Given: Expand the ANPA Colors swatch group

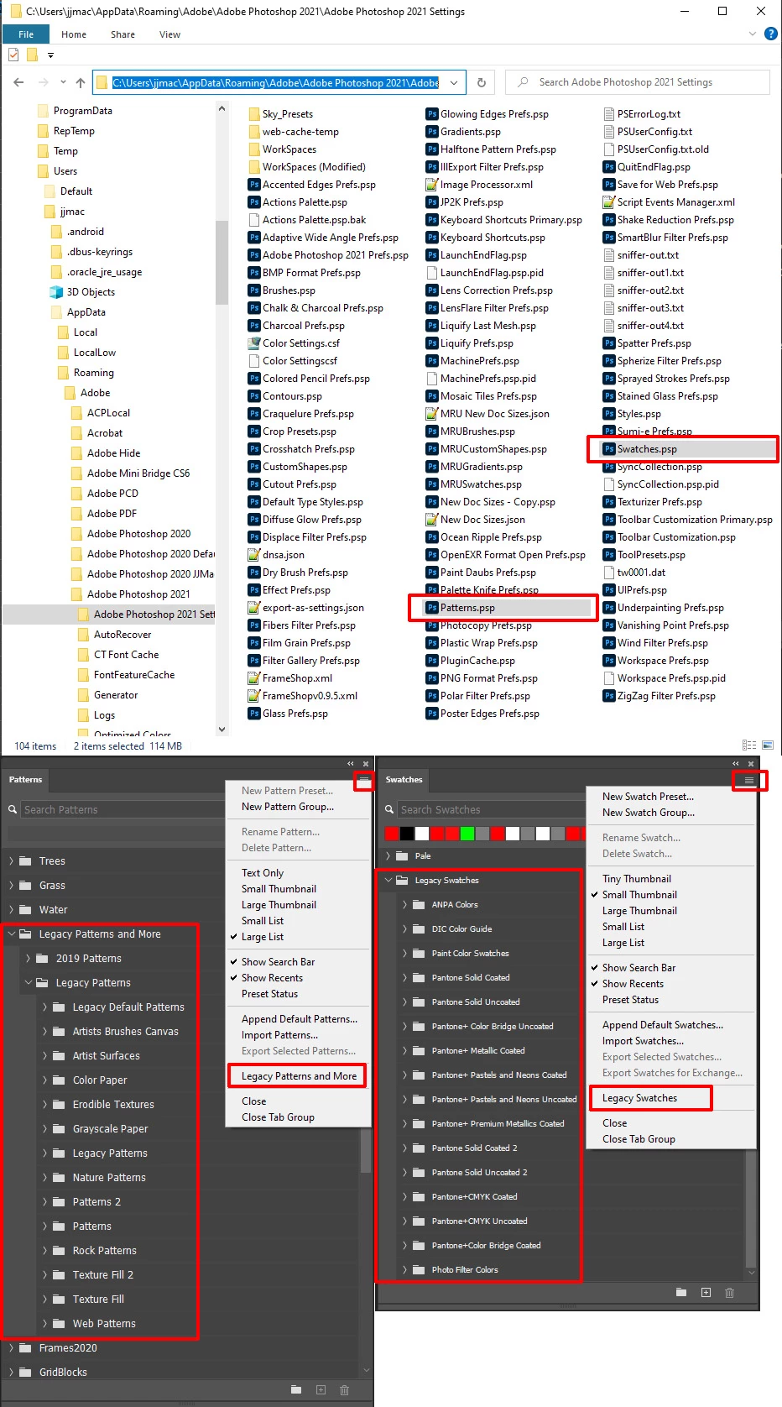Looking at the screenshot, I should pyautogui.click(x=404, y=905).
